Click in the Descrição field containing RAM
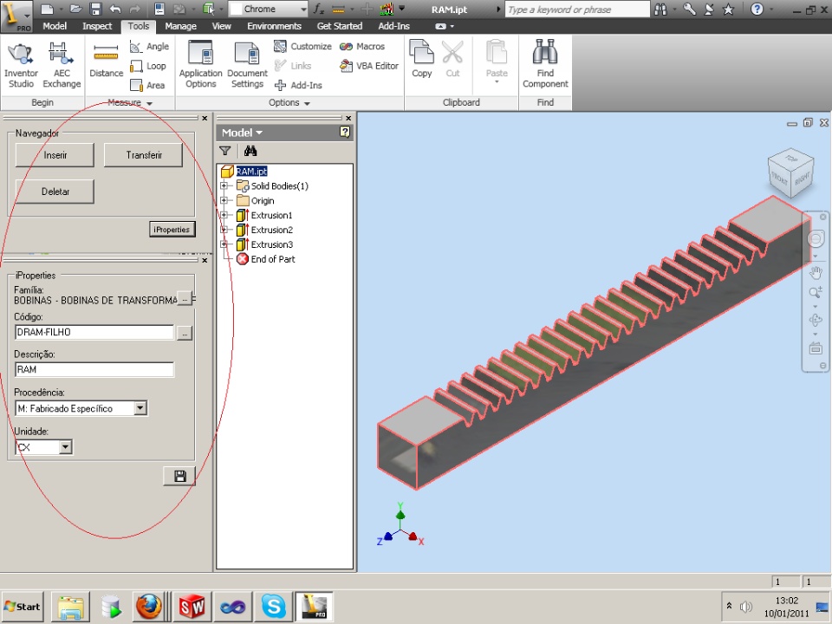Viewport: 832px width, 624px height. tap(94, 370)
